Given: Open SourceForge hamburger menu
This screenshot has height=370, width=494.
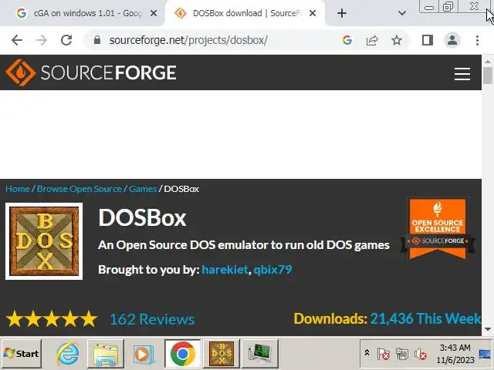Looking at the screenshot, I should coord(462,74).
